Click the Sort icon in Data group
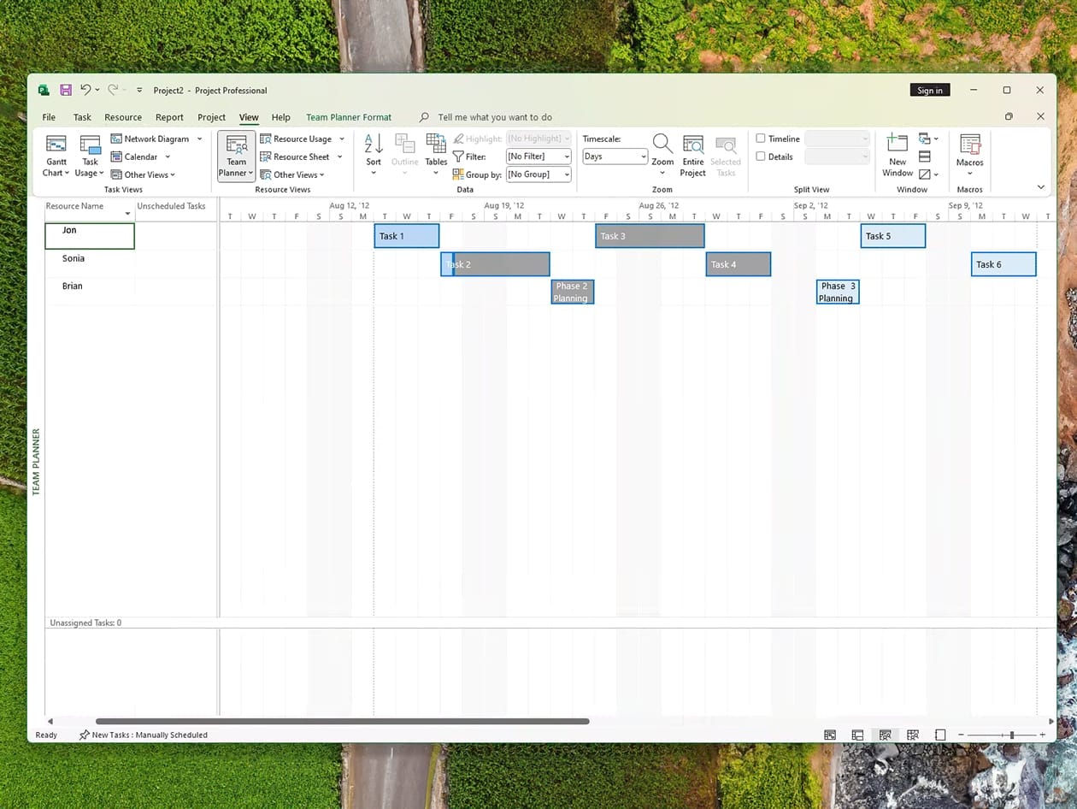Image resolution: width=1077 pixels, height=809 pixels. click(374, 144)
